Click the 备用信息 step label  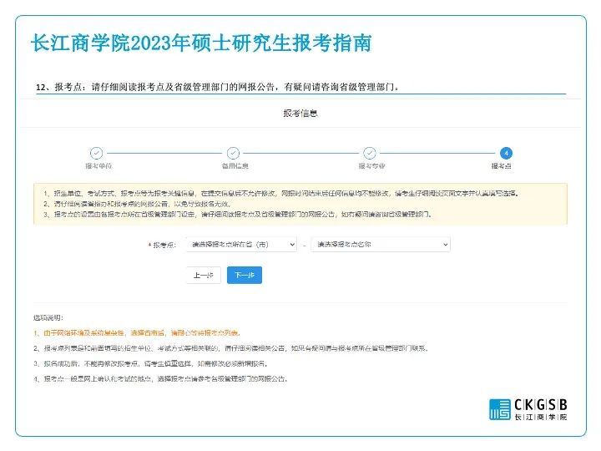tap(235, 166)
